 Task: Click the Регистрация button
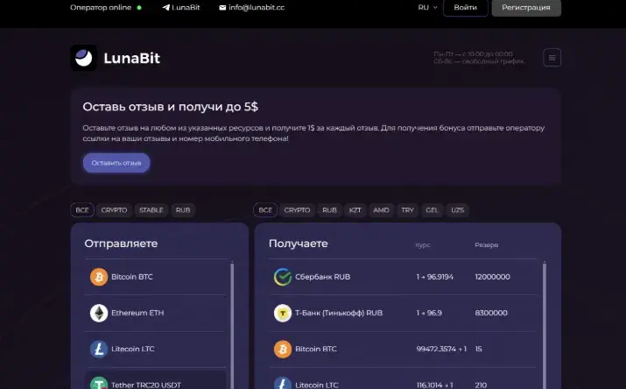click(526, 8)
